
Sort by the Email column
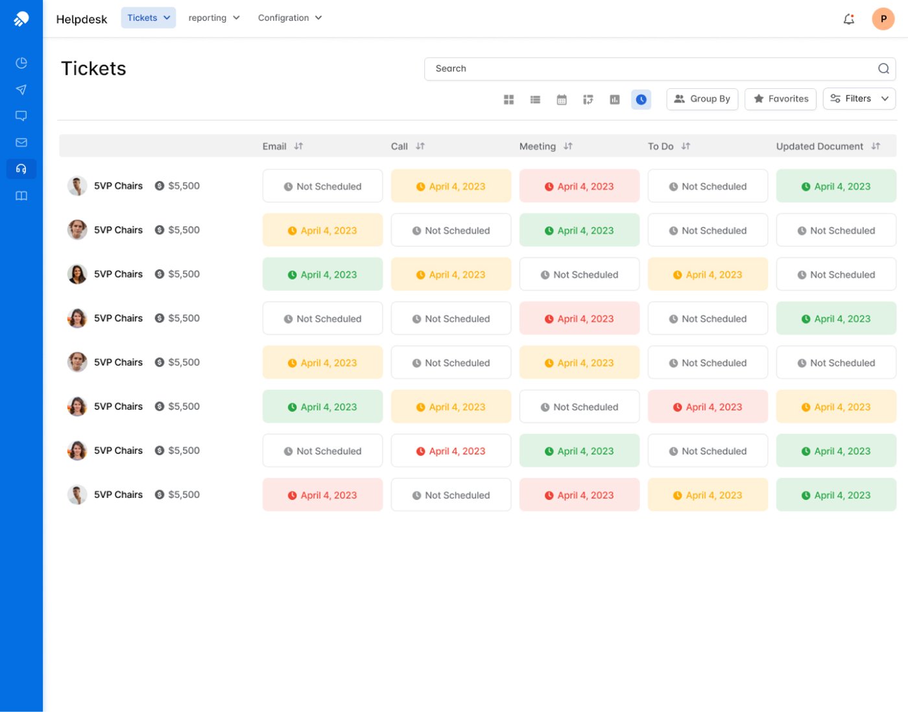(298, 147)
